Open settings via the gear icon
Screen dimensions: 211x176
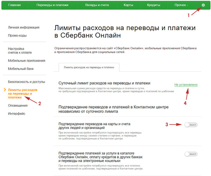point(203,5)
